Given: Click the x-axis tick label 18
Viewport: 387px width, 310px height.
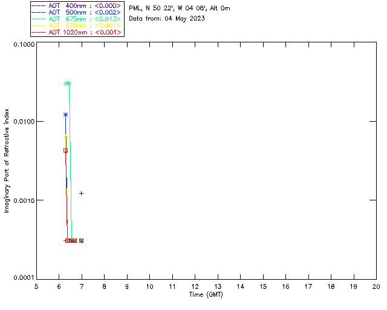Looking at the screenshot, I should [x=331, y=286].
